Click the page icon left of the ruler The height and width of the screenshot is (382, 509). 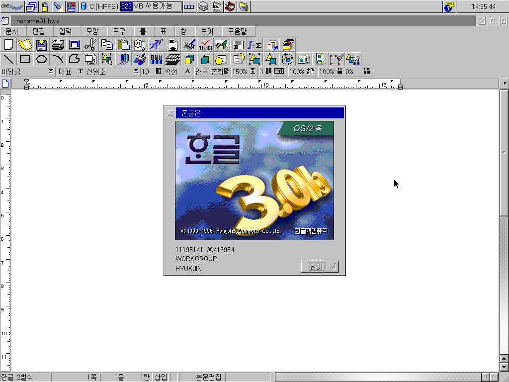[x=5, y=84]
